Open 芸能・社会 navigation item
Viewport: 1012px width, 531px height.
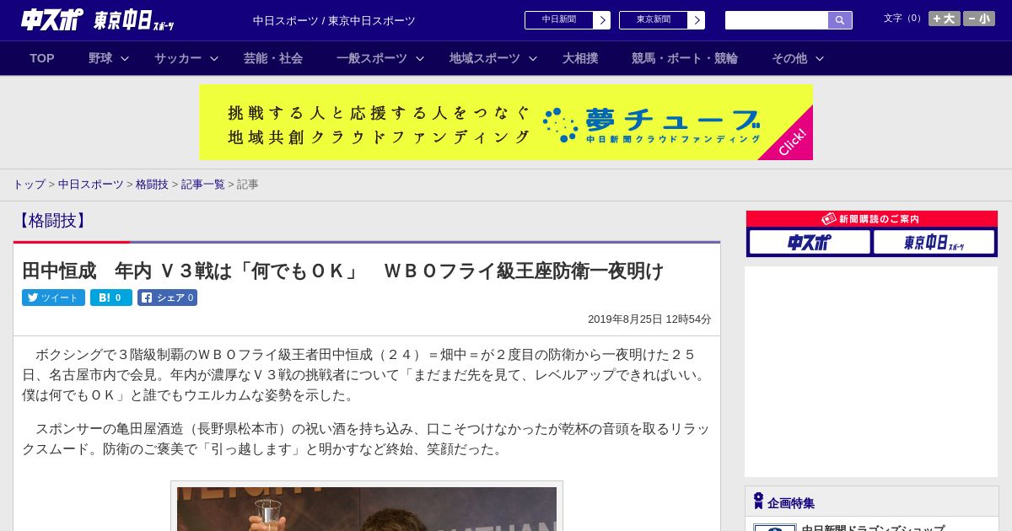click(273, 58)
